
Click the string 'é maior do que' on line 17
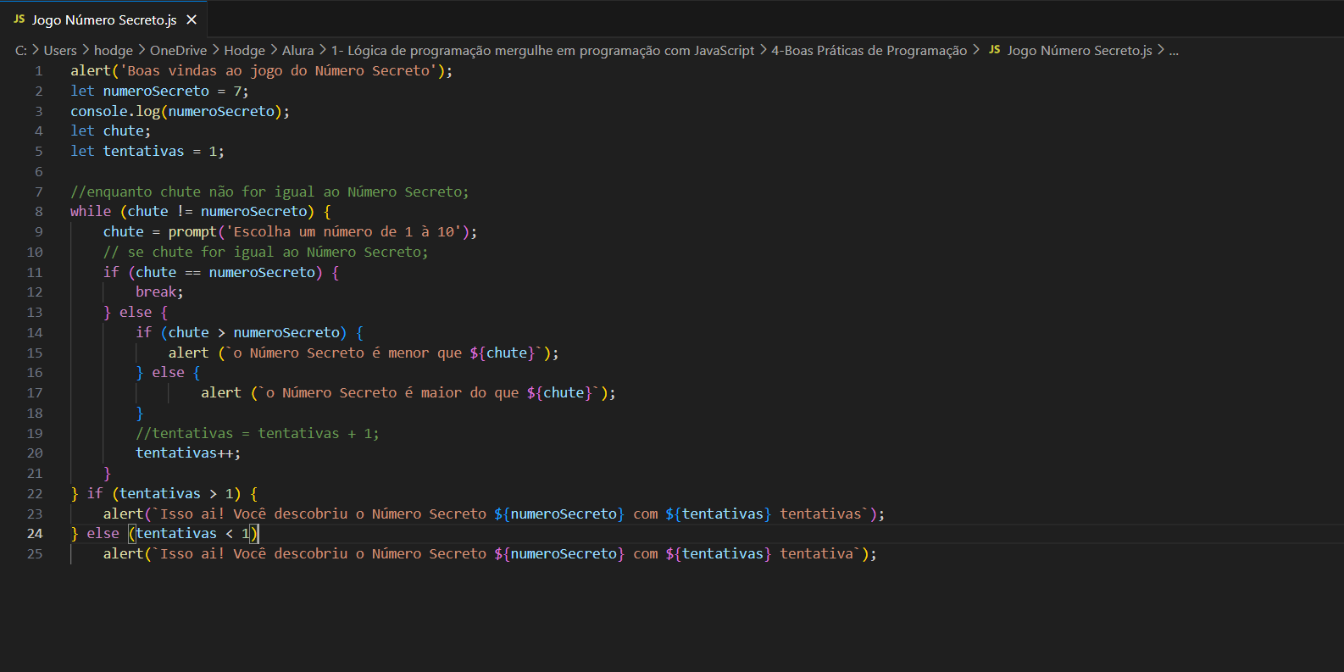pos(462,393)
